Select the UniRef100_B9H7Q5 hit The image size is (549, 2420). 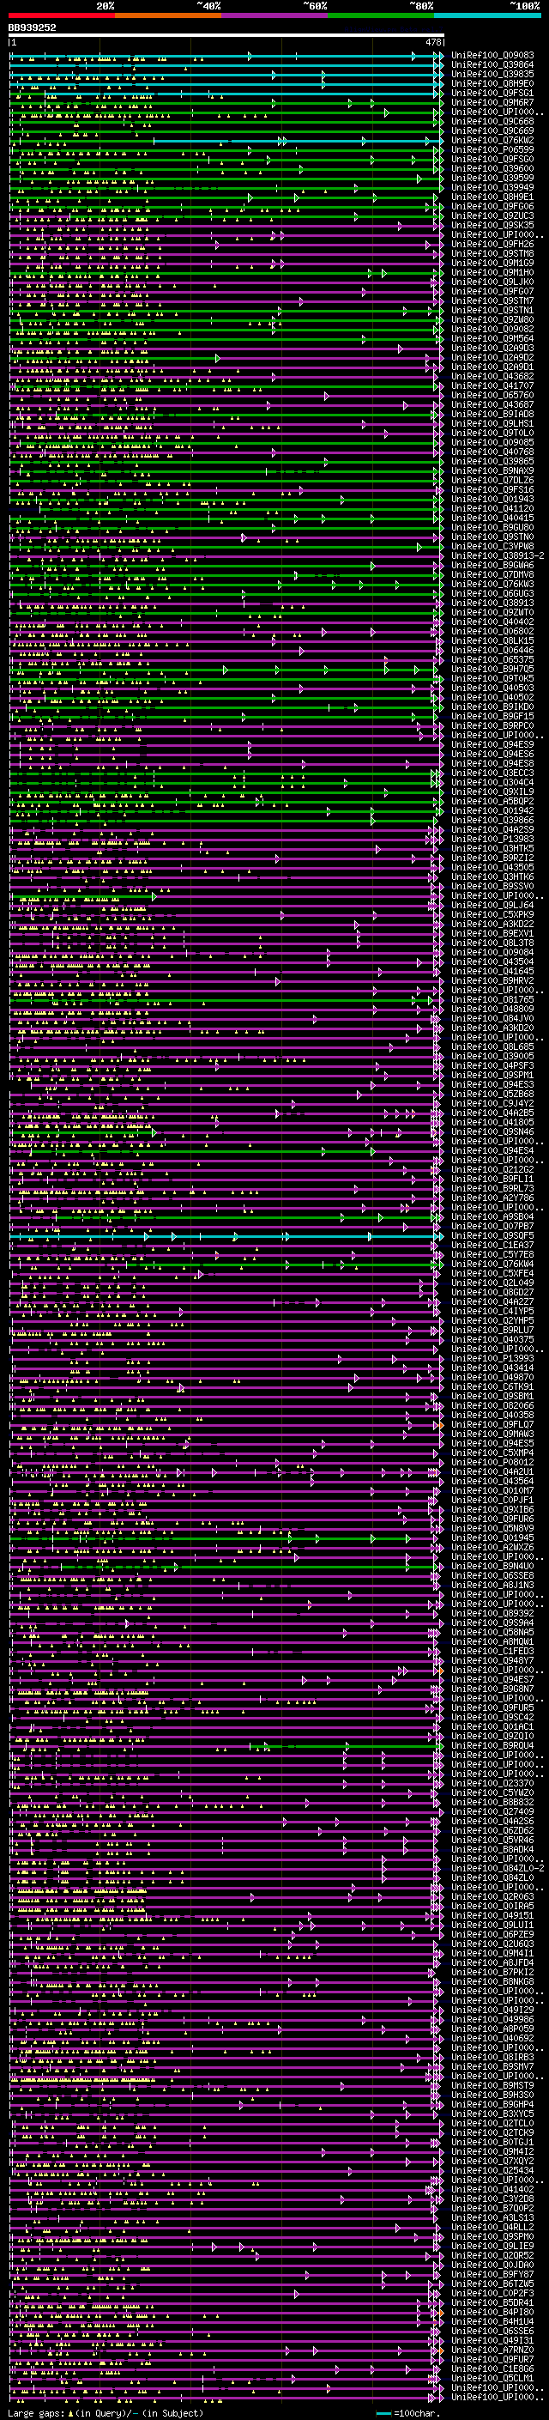(492, 669)
